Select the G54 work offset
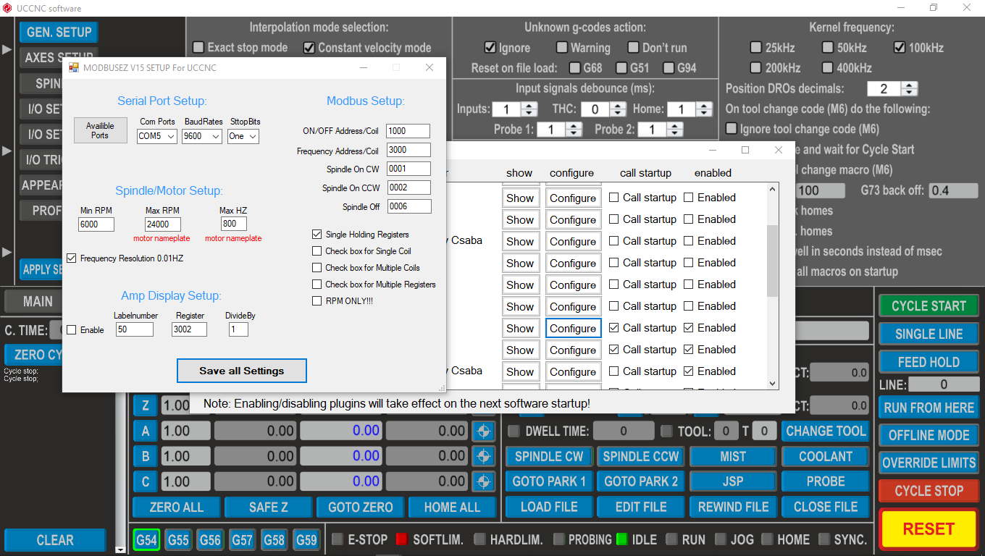The height and width of the screenshot is (556, 985). tap(146, 539)
